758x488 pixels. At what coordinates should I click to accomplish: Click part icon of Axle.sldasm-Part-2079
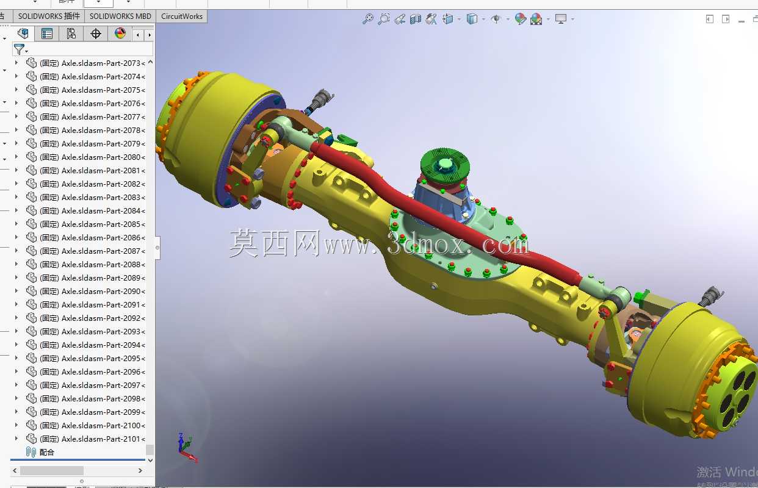click(x=32, y=143)
